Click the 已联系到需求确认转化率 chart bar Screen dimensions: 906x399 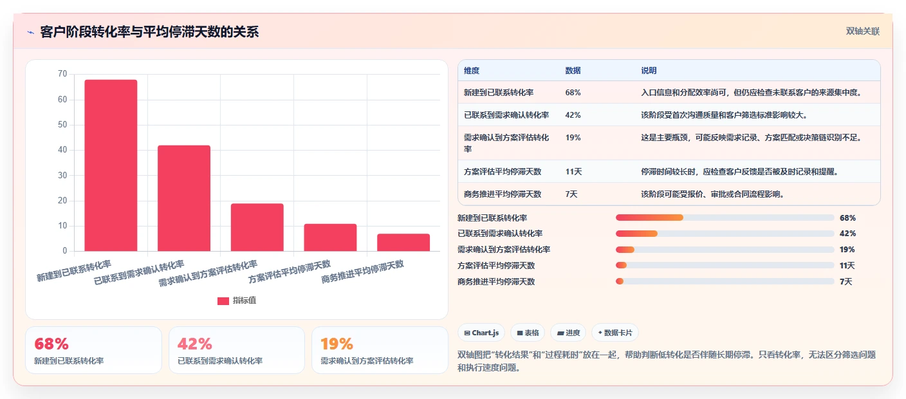pyautogui.click(x=184, y=198)
